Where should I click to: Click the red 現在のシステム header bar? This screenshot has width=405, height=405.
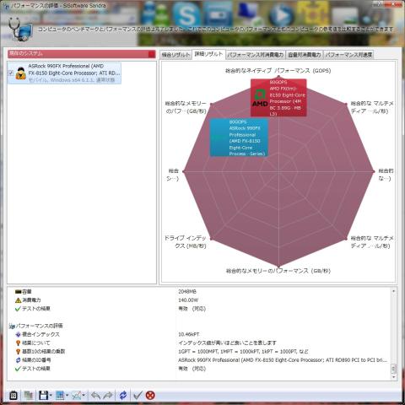82,54
